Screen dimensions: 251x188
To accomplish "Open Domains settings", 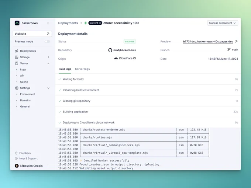I will pos(25,100).
